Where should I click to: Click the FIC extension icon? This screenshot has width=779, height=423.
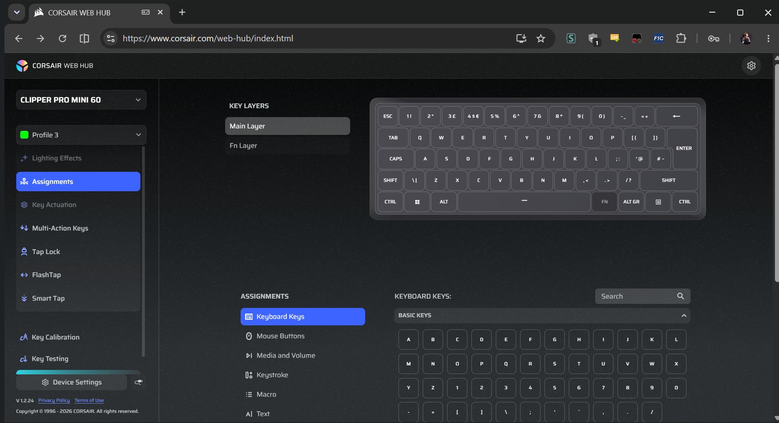658,38
